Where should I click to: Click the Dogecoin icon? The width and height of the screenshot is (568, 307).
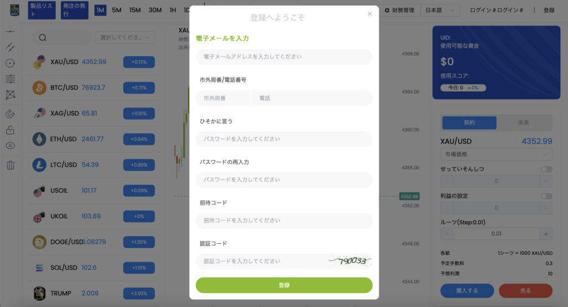pyautogui.click(x=39, y=242)
